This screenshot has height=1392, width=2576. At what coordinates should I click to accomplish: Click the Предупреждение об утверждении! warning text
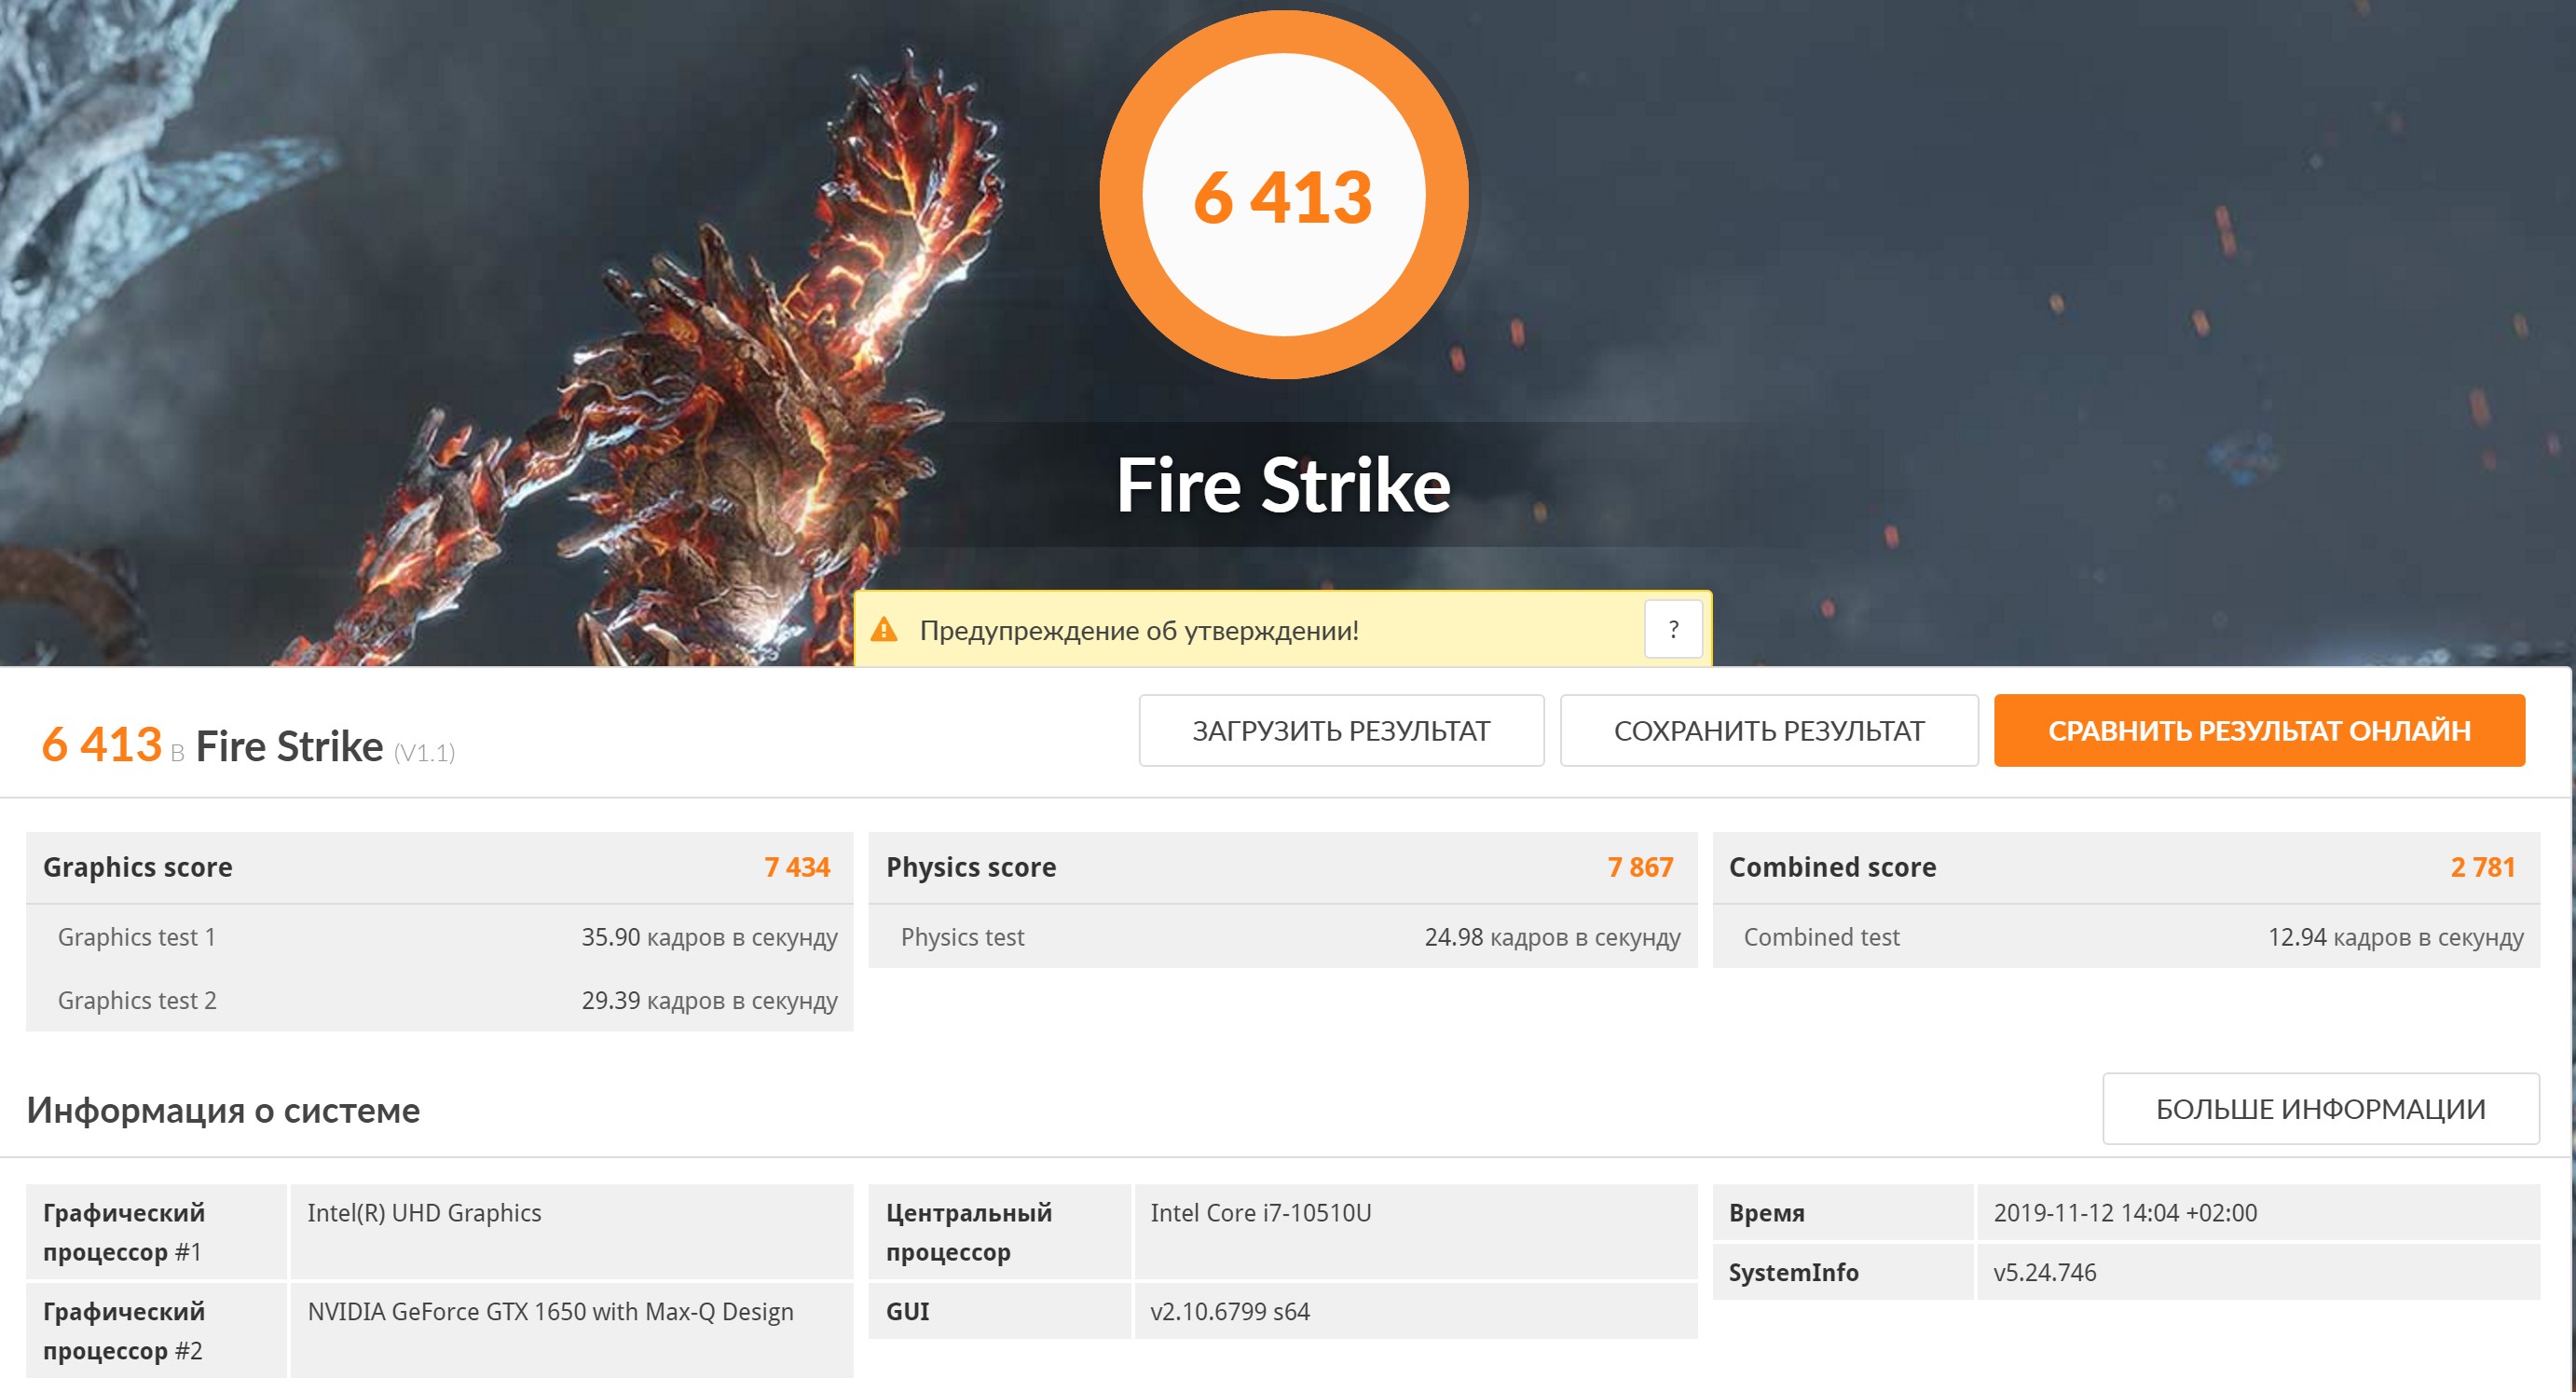[1139, 630]
